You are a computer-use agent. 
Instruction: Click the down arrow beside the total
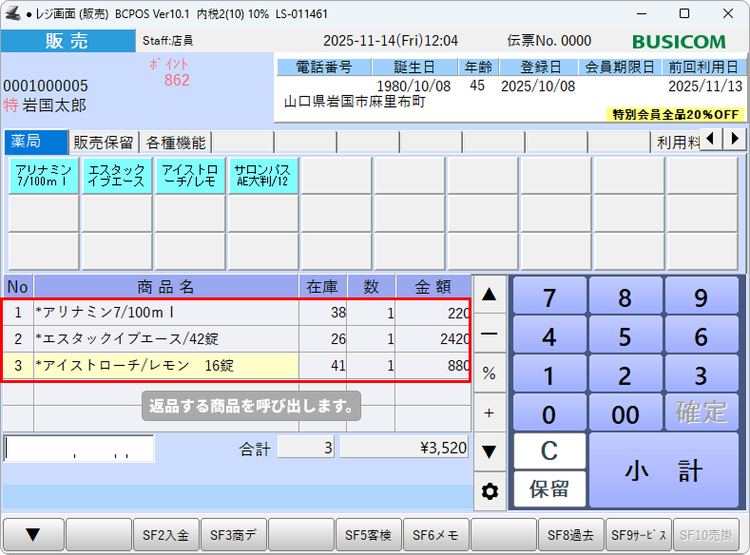(490, 451)
